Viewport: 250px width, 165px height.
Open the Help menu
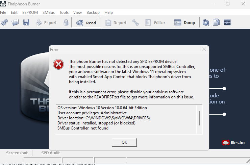tap(108, 13)
